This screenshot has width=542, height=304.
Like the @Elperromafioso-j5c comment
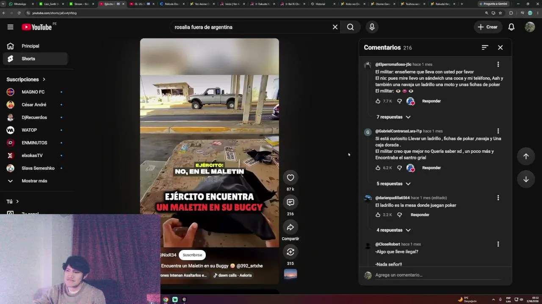[378, 101]
